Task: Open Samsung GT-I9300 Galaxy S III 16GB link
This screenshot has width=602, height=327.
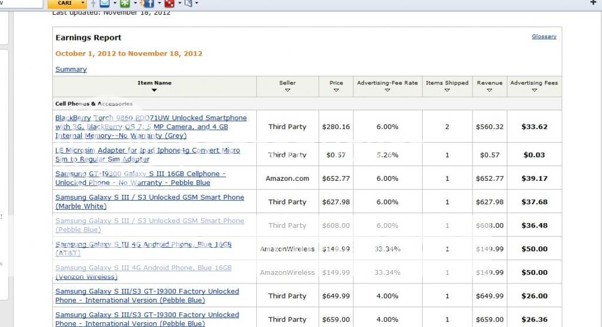Action: click(141, 178)
